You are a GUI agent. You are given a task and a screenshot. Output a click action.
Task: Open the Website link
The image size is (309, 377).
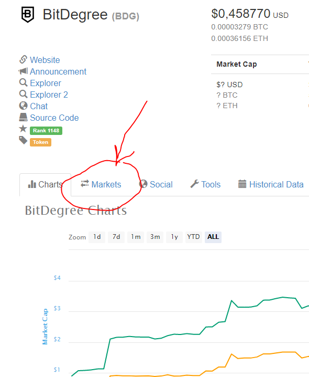pyautogui.click(x=45, y=60)
